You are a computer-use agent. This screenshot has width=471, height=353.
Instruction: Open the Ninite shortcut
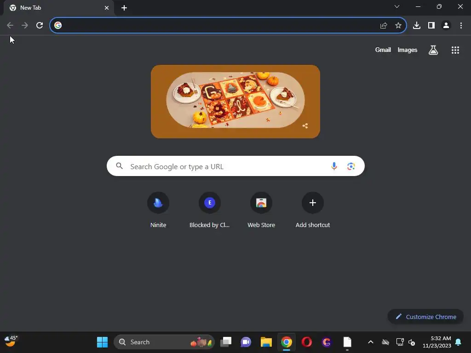point(158,210)
